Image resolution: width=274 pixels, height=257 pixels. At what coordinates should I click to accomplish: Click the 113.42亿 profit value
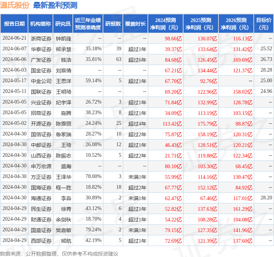point(172,123)
